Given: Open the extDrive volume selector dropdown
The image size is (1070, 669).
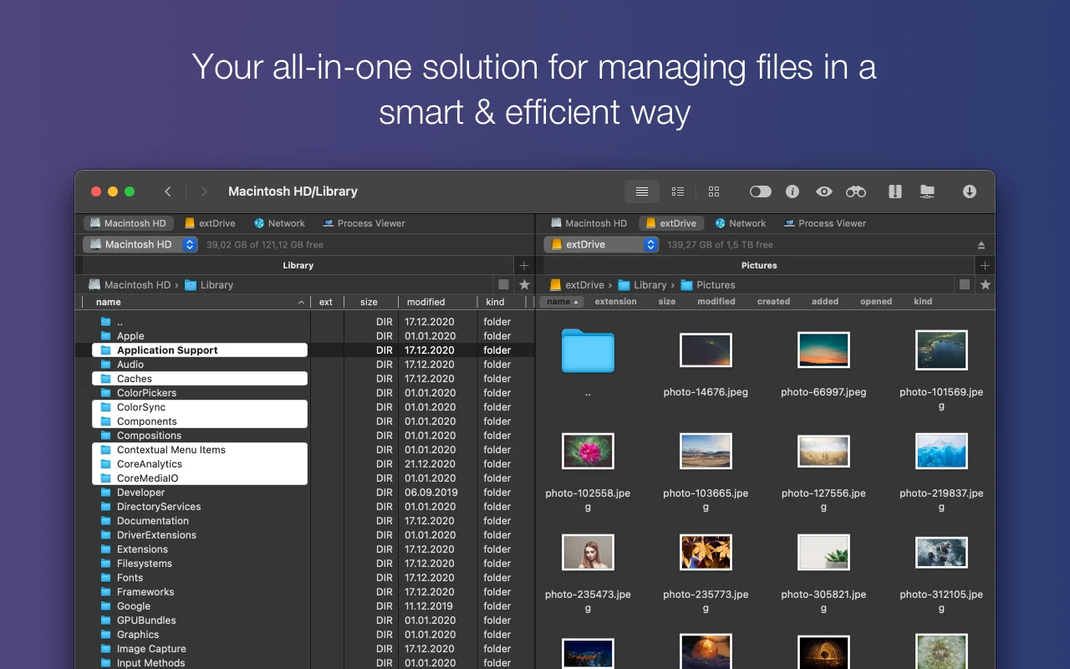Looking at the screenshot, I should click(x=650, y=244).
